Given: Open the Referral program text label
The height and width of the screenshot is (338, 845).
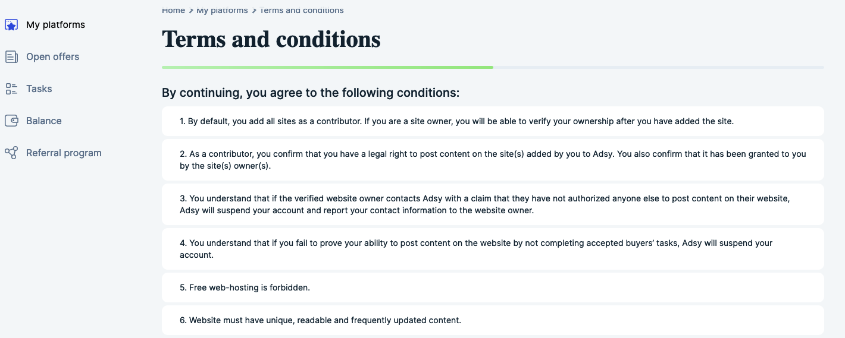Looking at the screenshot, I should click(64, 153).
